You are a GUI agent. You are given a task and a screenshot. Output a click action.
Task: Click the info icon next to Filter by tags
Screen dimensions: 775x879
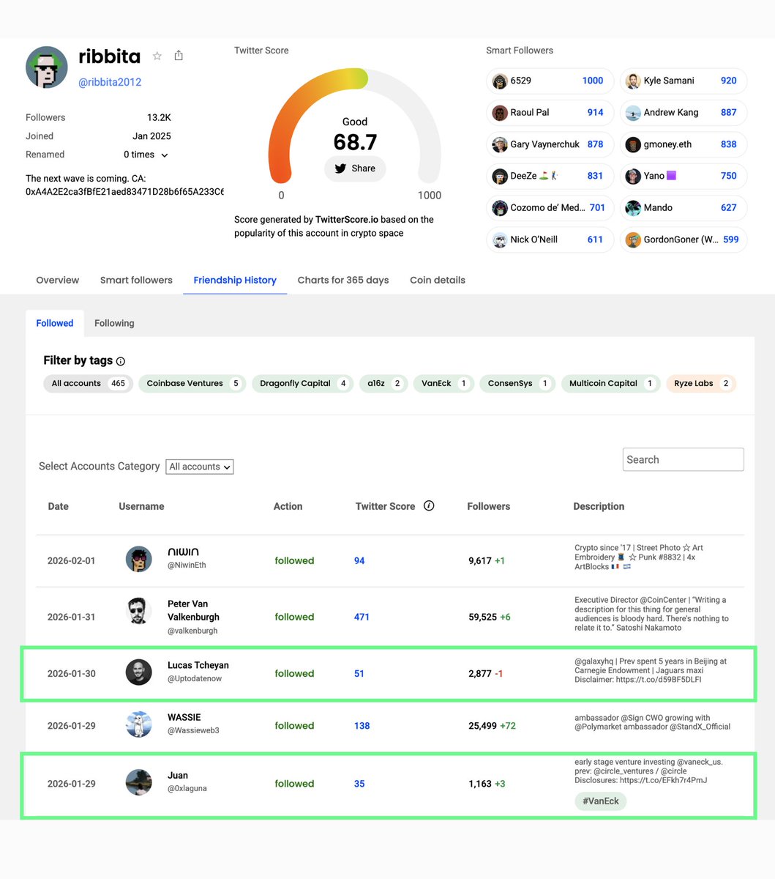[x=121, y=361]
